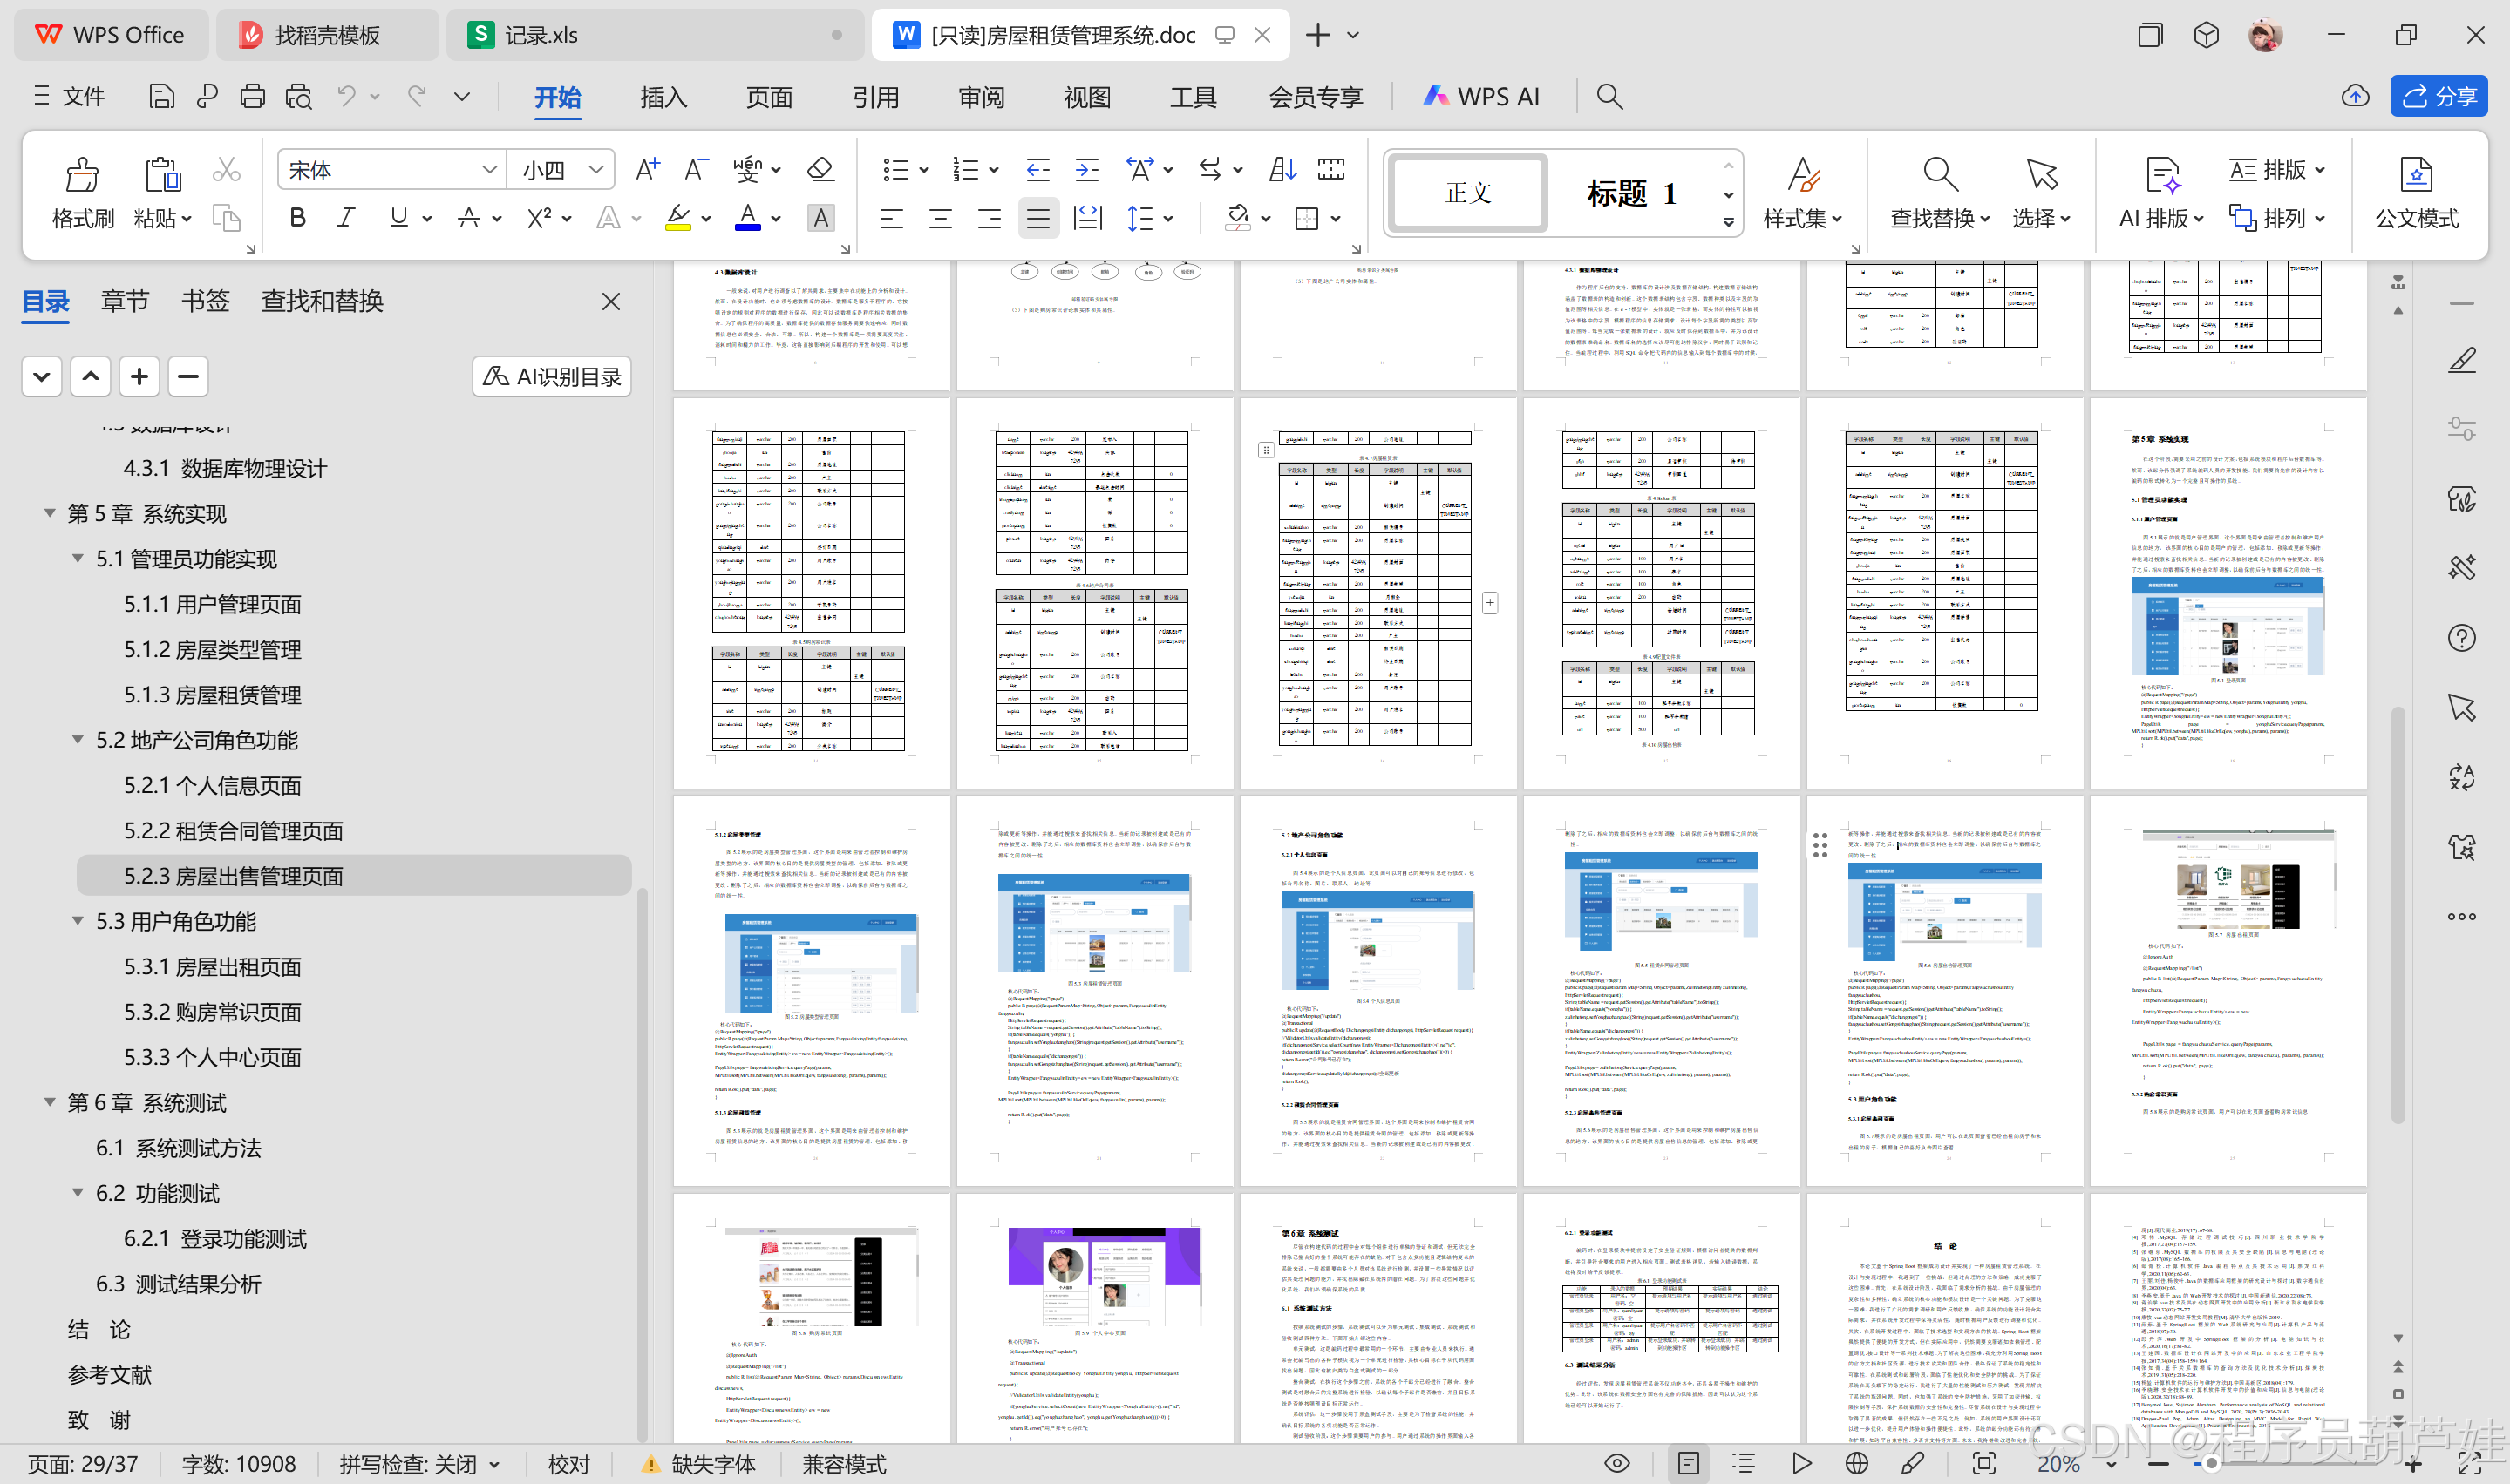Click the blue 分享 share button
The width and height of the screenshot is (2510, 1484).
[x=2439, y=96]
